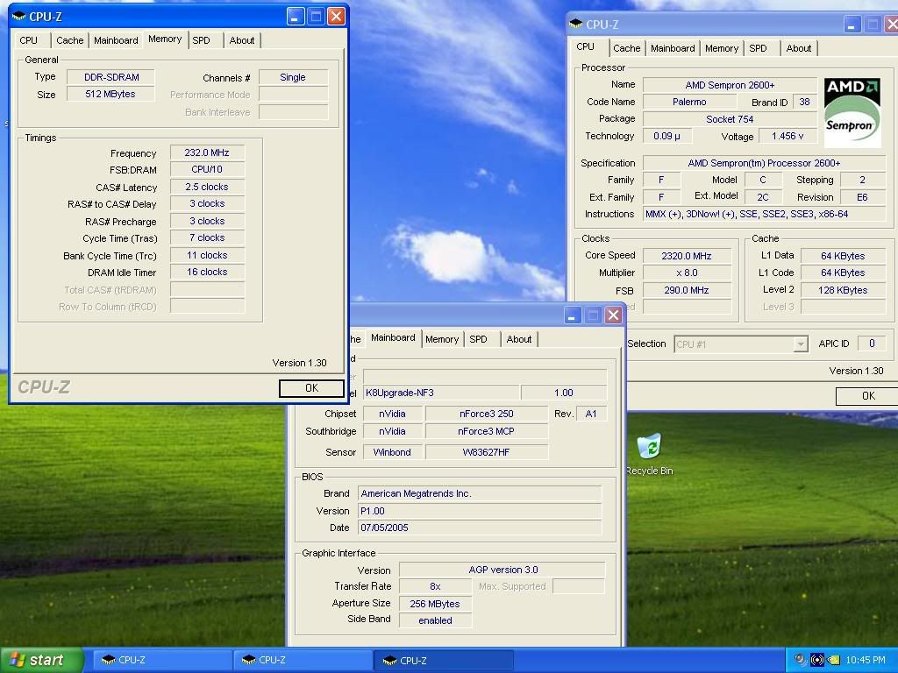Click the DDR-SDRAM type field
898x673 pixels.
point(111,77)
